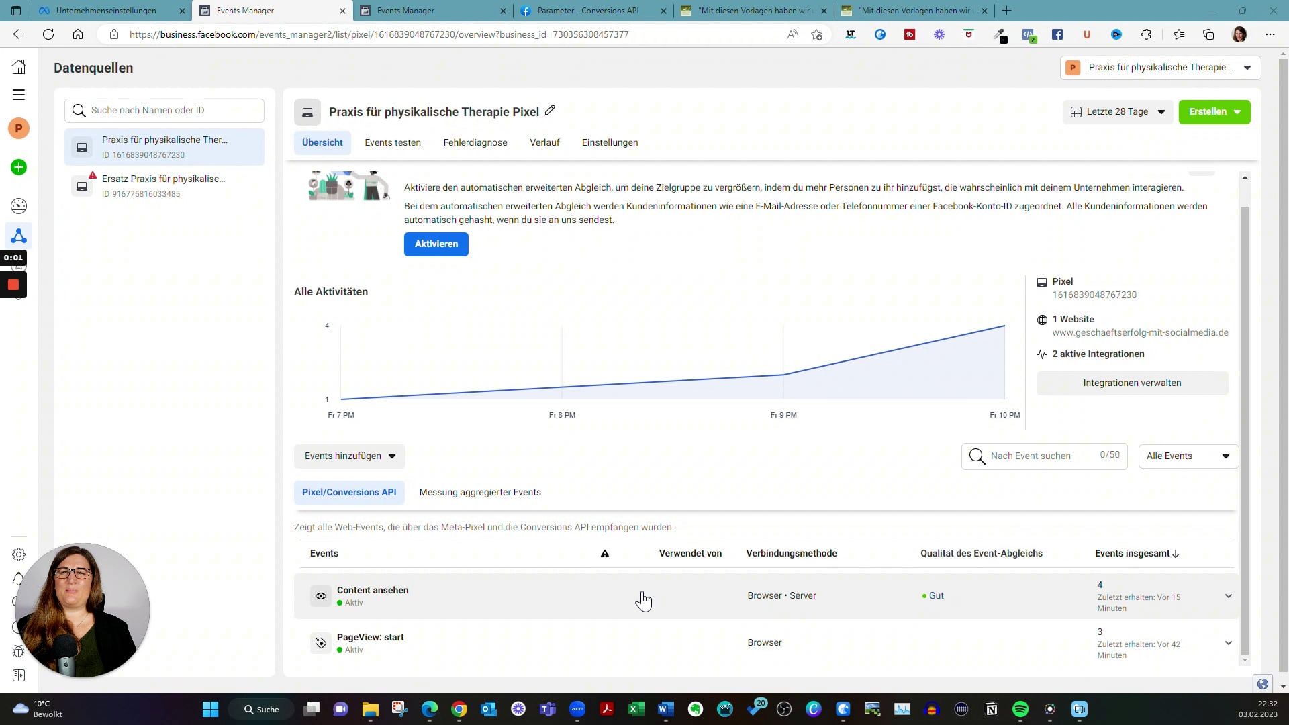The width and height of the screenshot is (1289, 725).
Task: Click the pencil icon next to pixel name
Action: pos(550,110)
